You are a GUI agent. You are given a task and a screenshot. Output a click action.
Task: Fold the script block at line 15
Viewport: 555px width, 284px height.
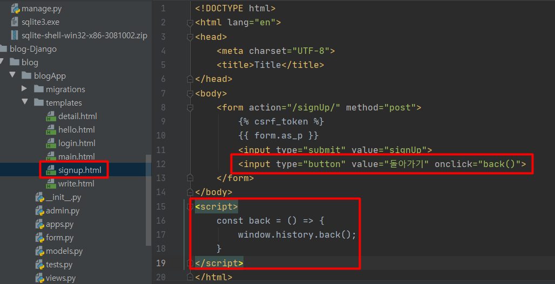tap(190, 206)
